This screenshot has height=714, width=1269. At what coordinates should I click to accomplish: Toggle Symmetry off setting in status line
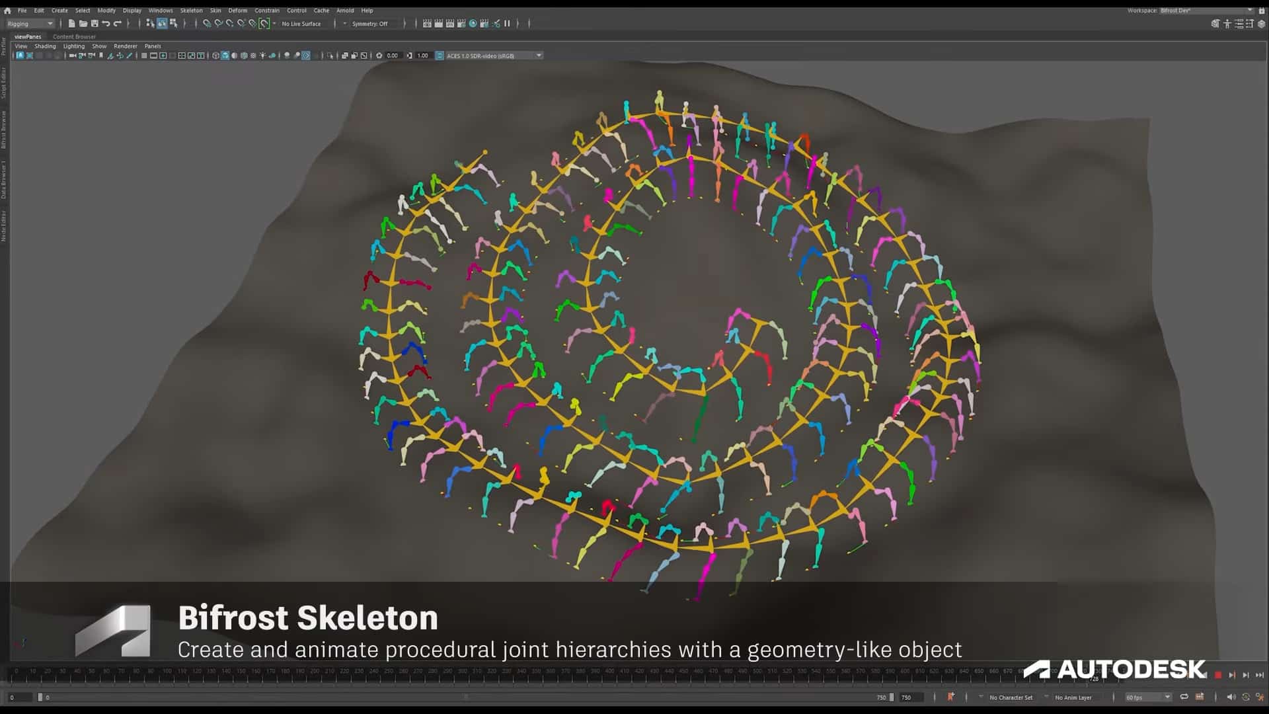tap(370, 24)
